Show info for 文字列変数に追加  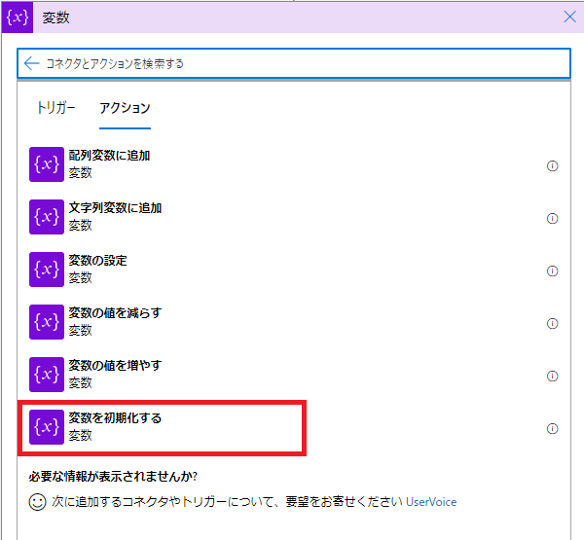point(552,218)
